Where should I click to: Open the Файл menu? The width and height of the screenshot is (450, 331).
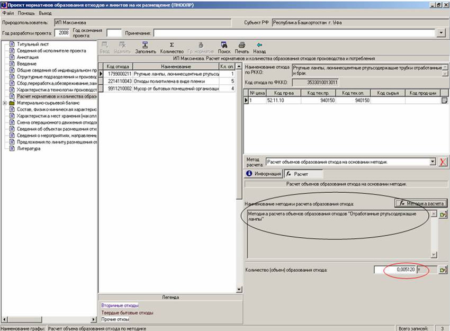click(x=8, y=12)
